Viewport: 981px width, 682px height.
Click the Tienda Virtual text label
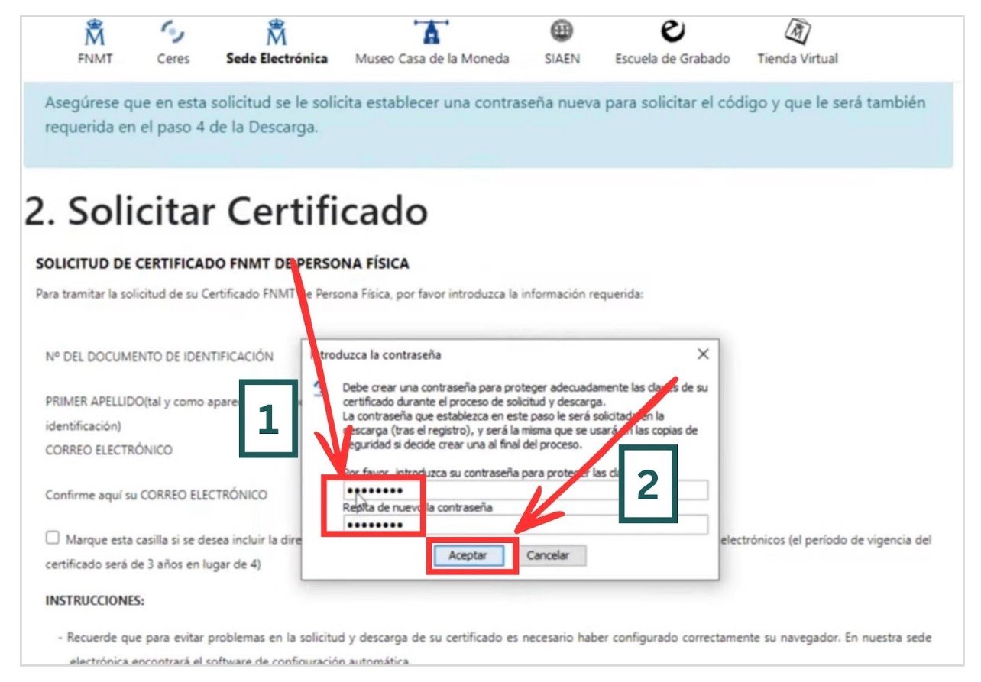coord(797,57)
